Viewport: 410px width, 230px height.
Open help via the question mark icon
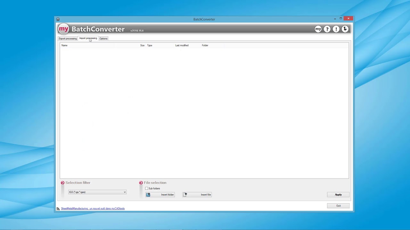coord(327,29)
